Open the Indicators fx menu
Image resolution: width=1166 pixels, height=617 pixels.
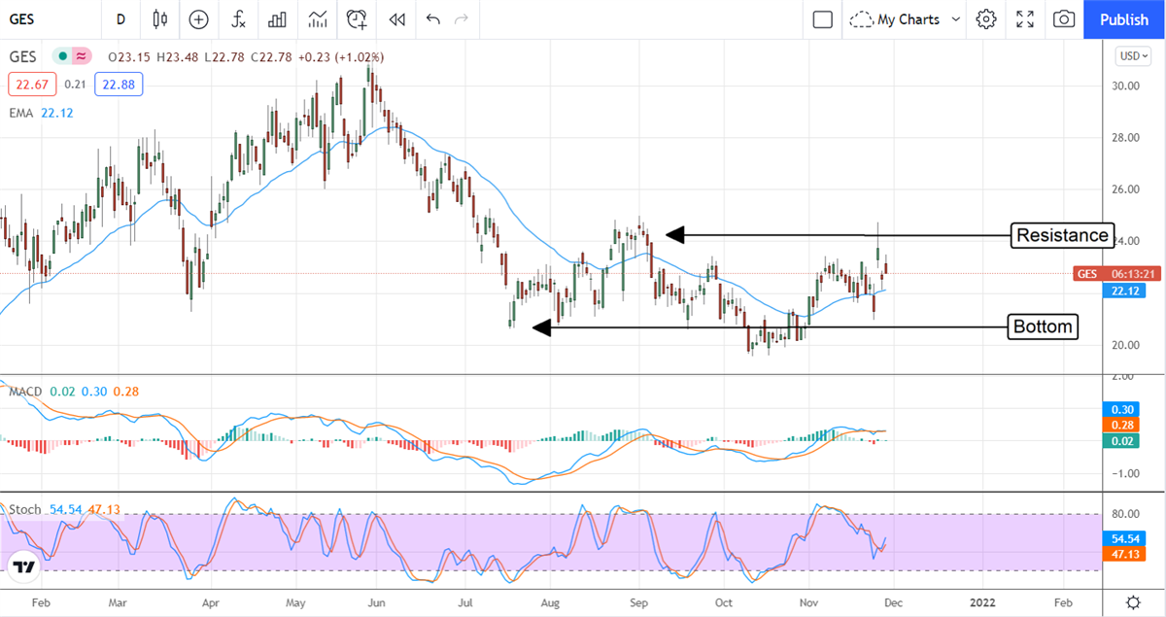238,19
